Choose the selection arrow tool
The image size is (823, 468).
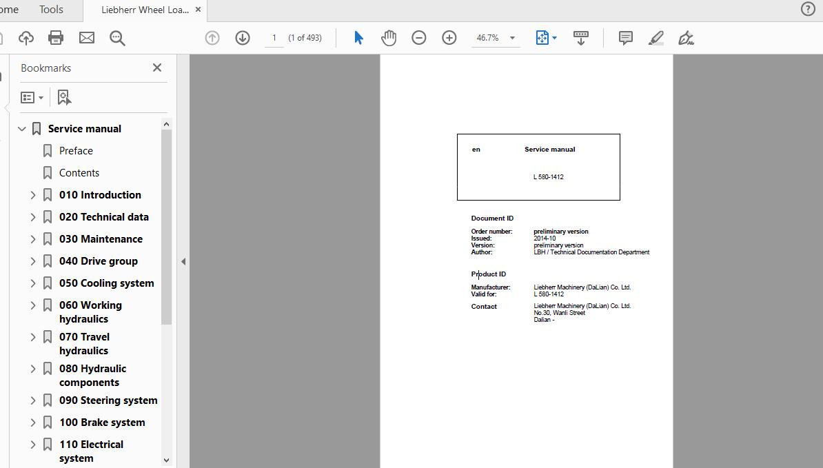coord(358,38)
